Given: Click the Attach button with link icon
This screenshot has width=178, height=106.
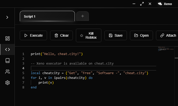Looking at the screenshot, I should tap(168, 35).
